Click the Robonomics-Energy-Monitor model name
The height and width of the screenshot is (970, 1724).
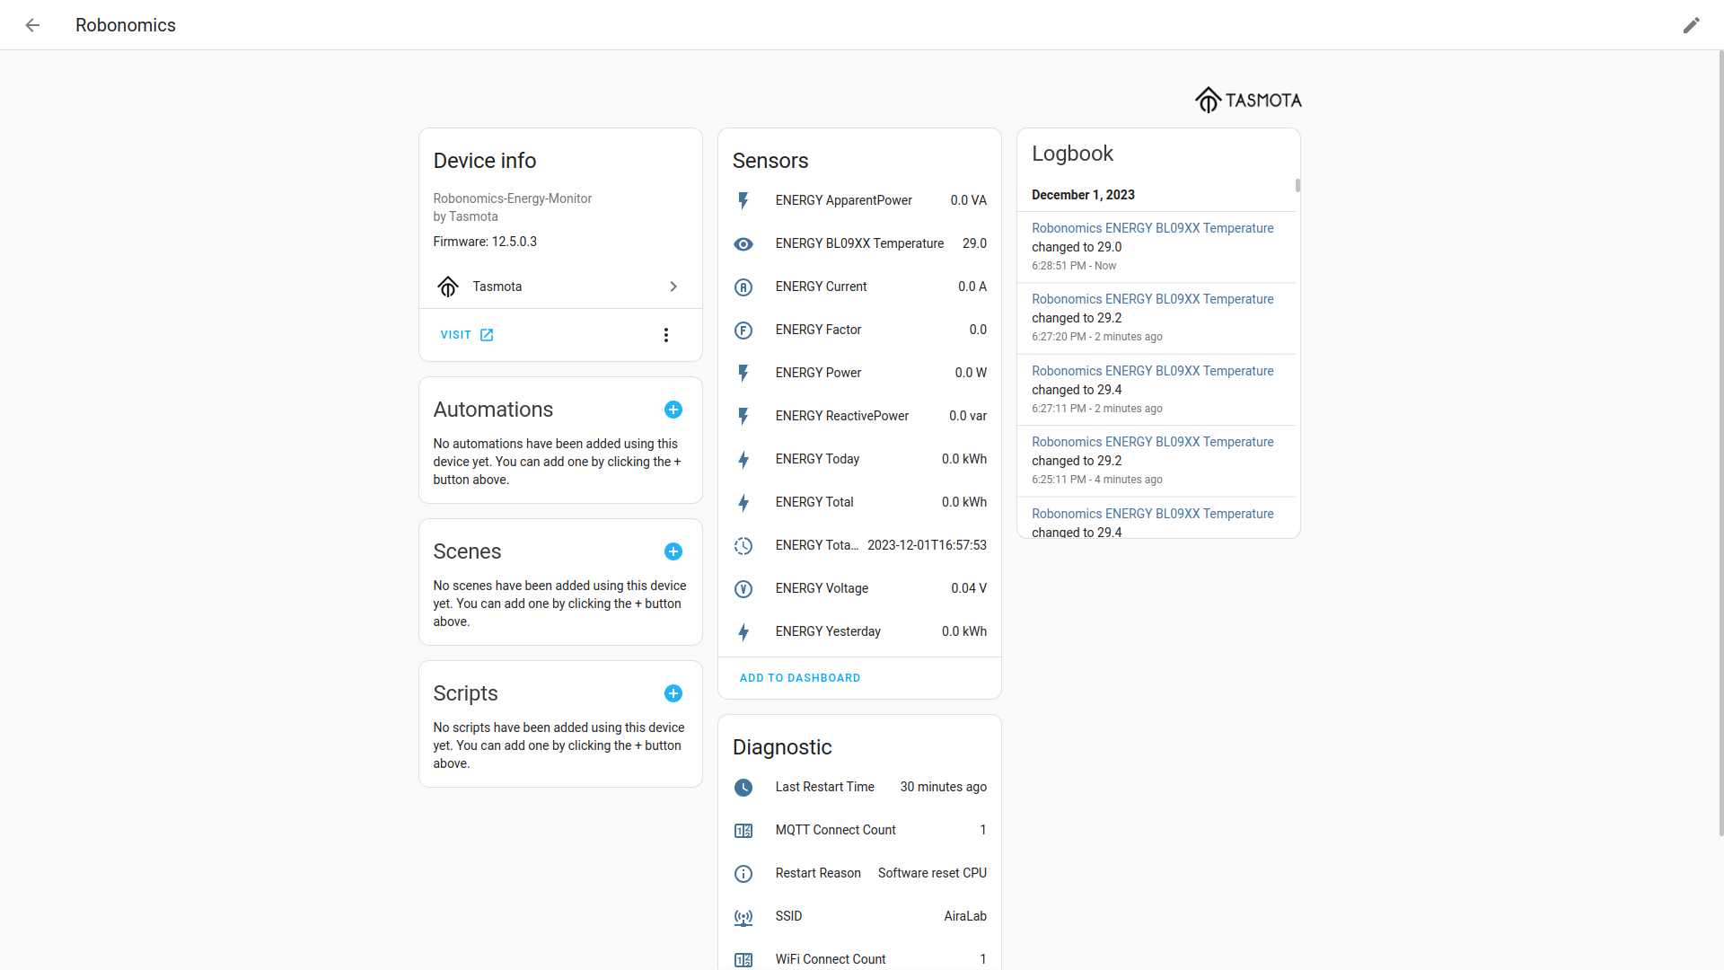(x=512, y=198)
